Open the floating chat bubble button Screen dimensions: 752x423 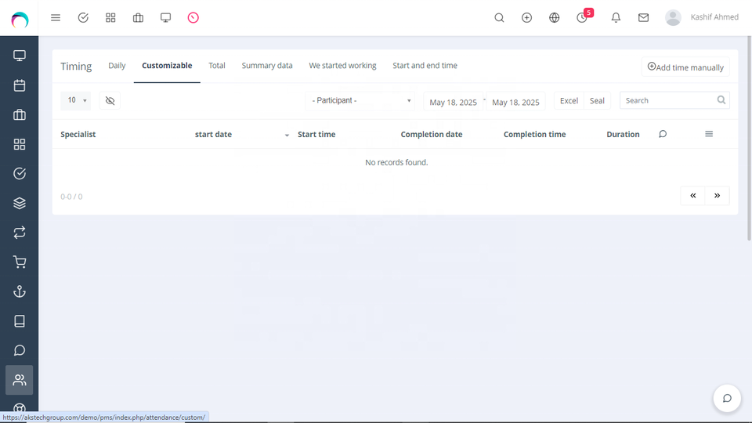[726, 398]
